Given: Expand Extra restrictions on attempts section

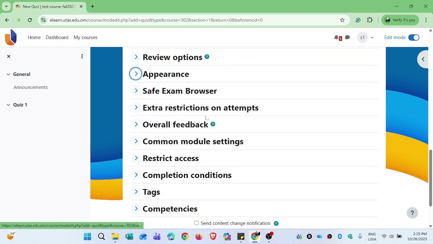Looking at the screenshot, I should (136, 107).
